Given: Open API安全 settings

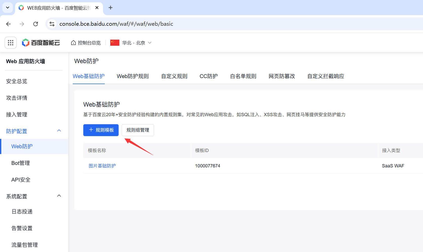Looking at the screenshot, I should tap(21, 180).
